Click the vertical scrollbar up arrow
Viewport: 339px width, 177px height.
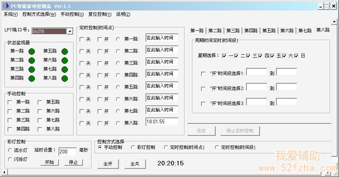click(x=334, y=21)
